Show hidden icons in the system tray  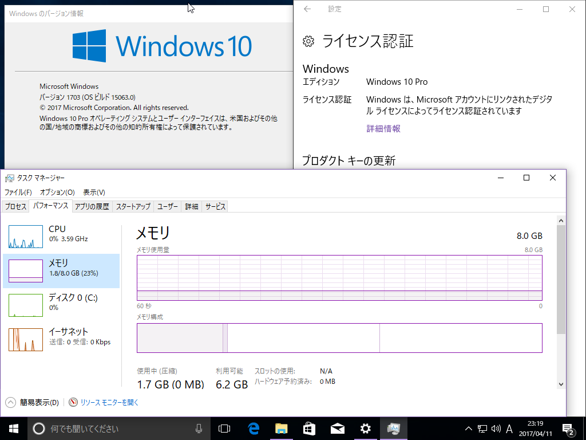(468, 428)
